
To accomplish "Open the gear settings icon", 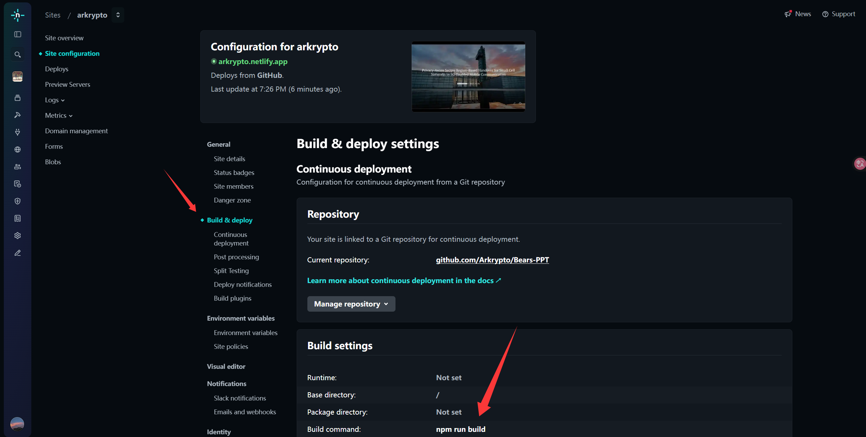I will (18, 236).
